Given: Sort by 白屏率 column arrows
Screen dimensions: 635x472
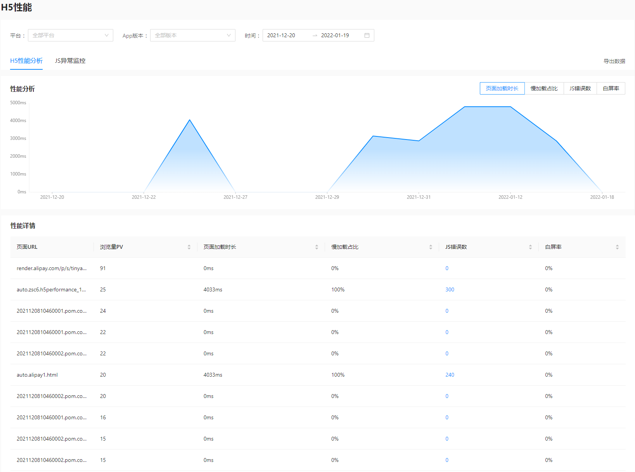Looking at the screenshot, I should (x=617, y=247).
